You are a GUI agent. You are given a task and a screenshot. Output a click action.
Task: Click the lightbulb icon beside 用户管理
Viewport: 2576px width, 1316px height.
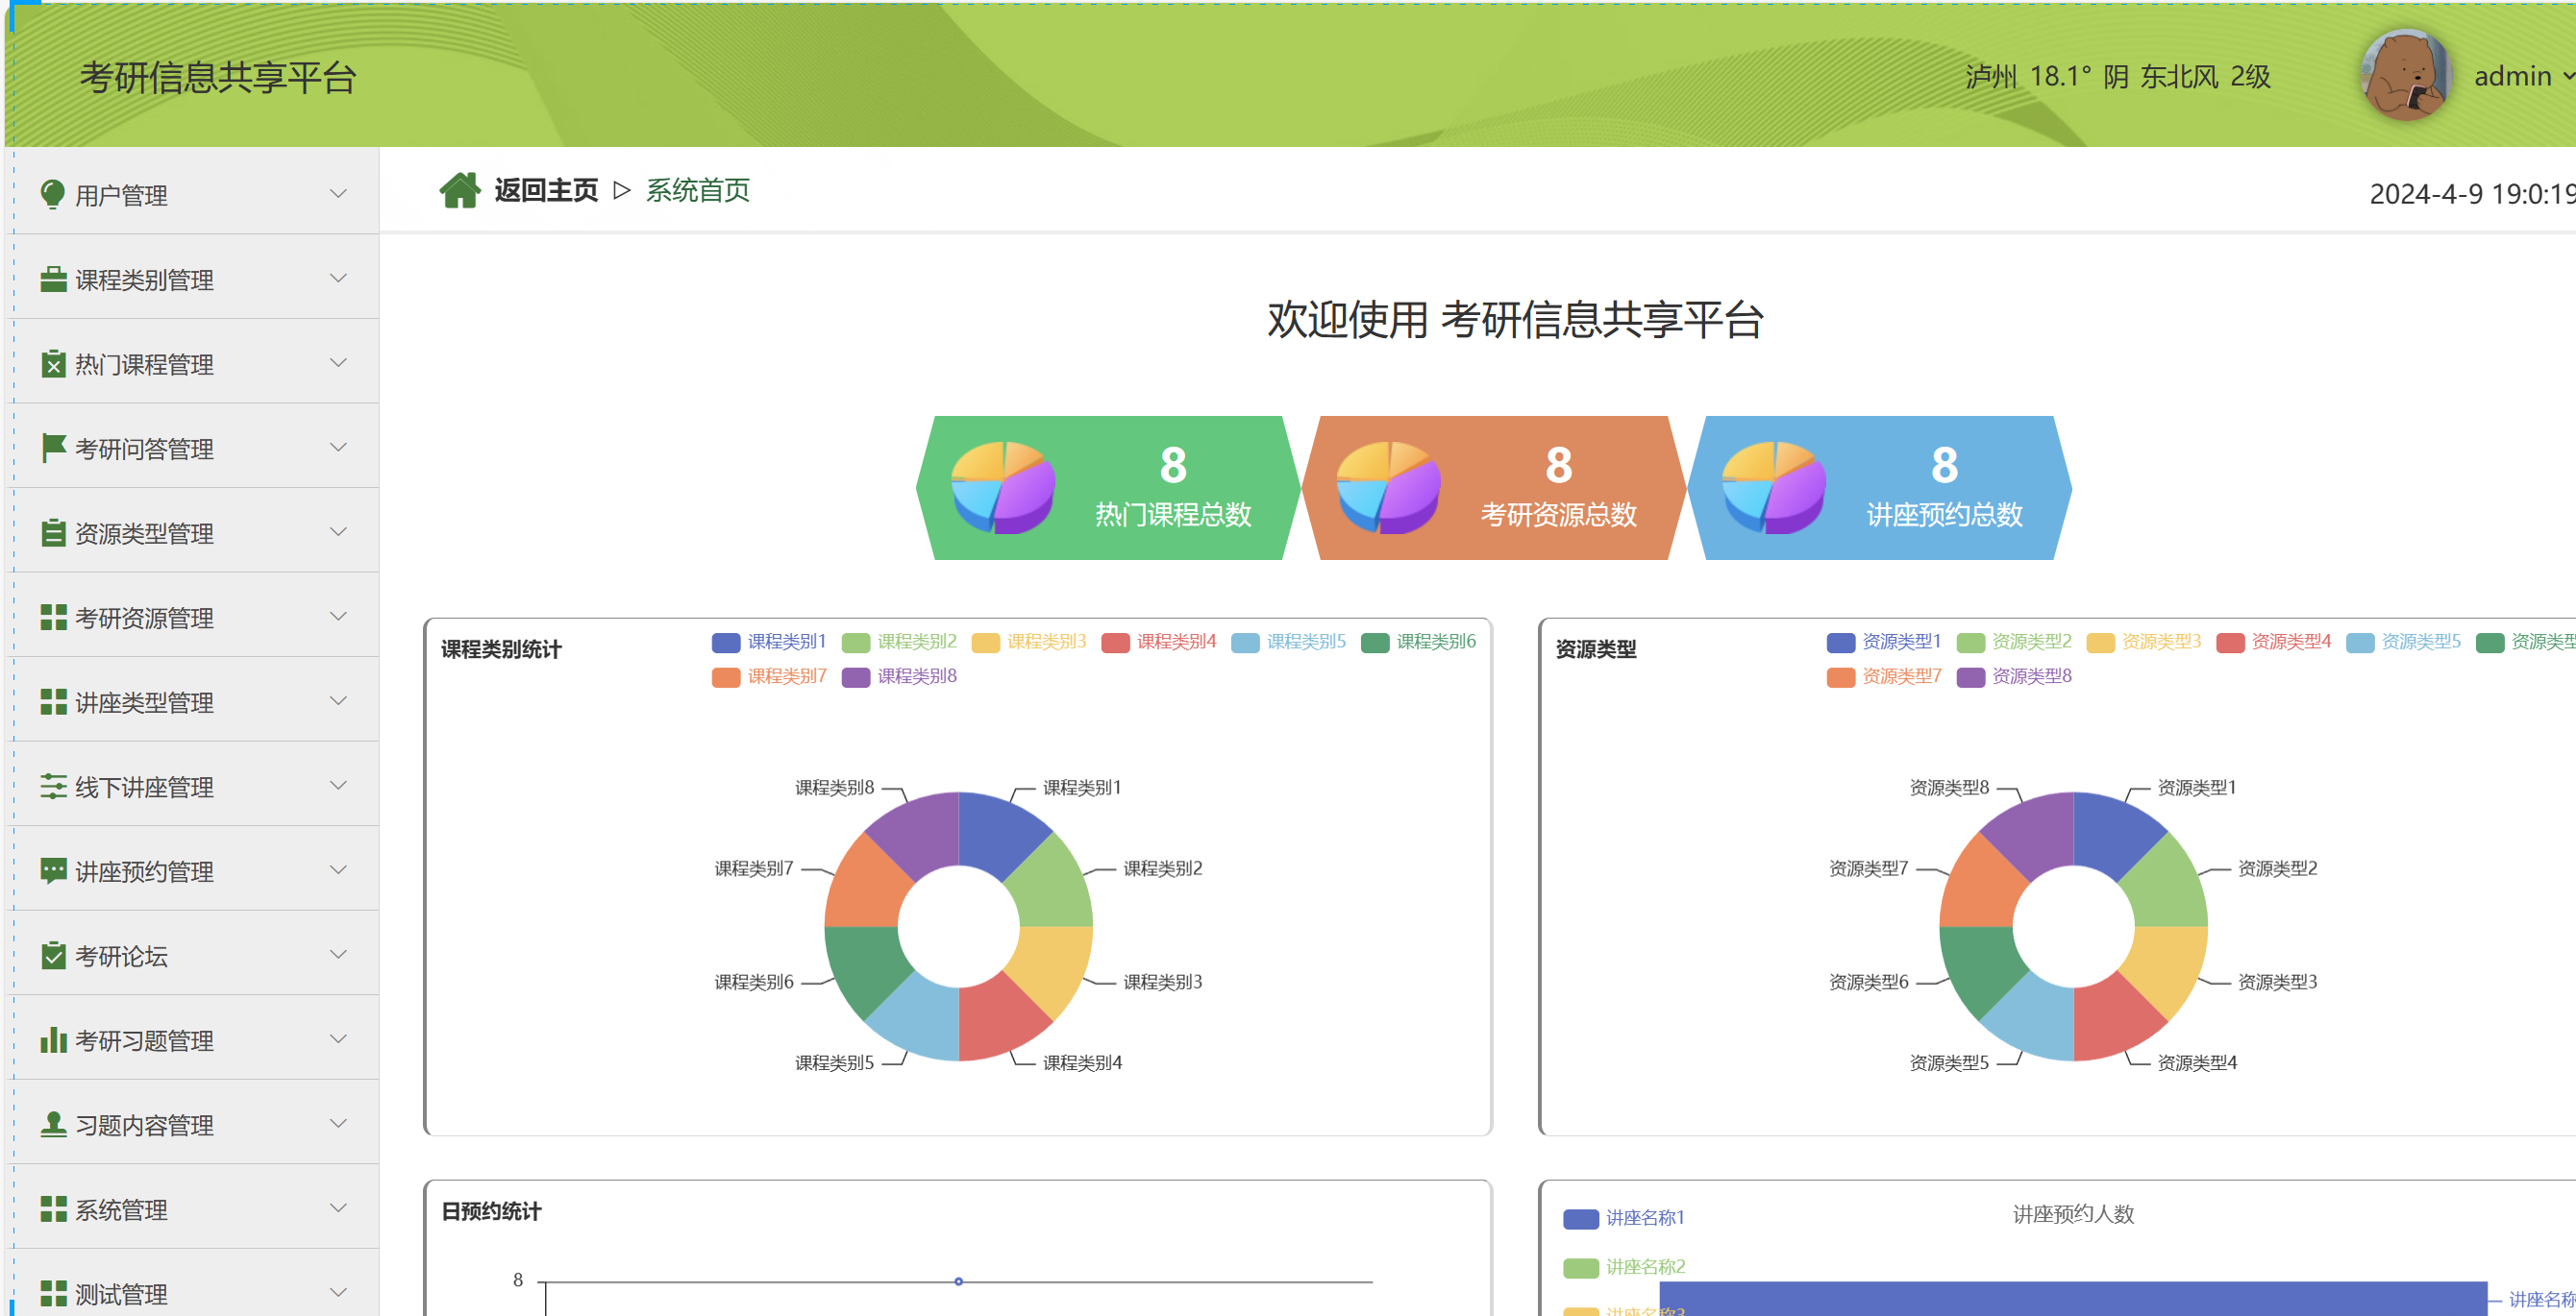point(52,194)
